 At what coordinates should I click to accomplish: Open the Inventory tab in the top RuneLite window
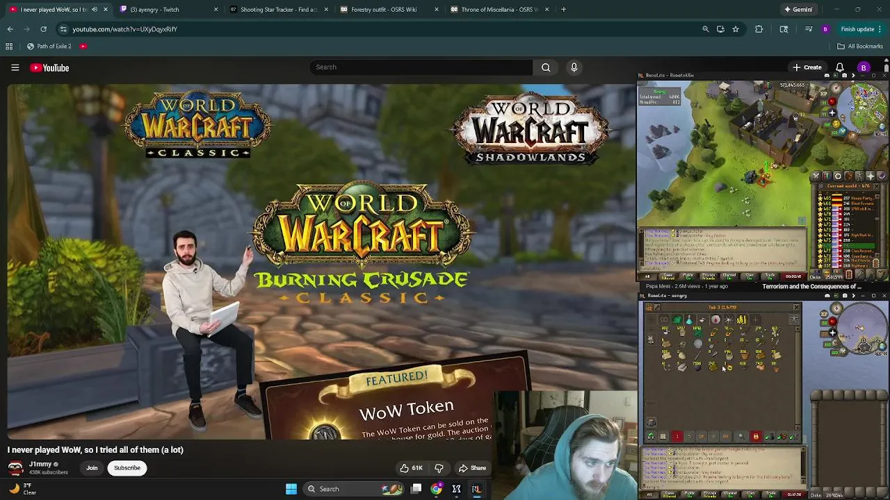pos(849,176)
